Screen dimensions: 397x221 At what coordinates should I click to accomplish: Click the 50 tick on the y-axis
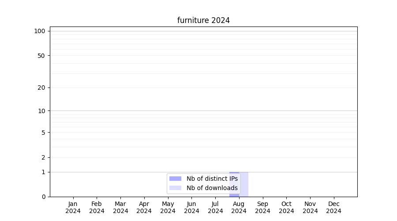click(x=41, y=56)
